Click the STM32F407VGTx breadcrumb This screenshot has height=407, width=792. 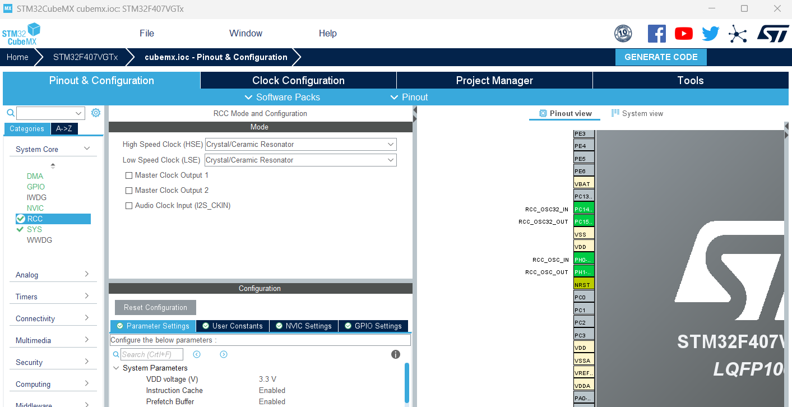click(85, 57)
